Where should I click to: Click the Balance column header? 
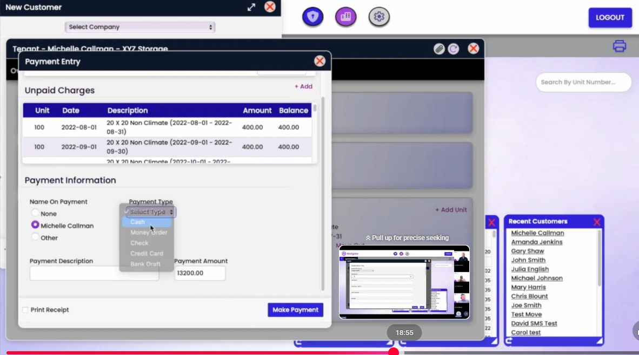coord(294,111)
